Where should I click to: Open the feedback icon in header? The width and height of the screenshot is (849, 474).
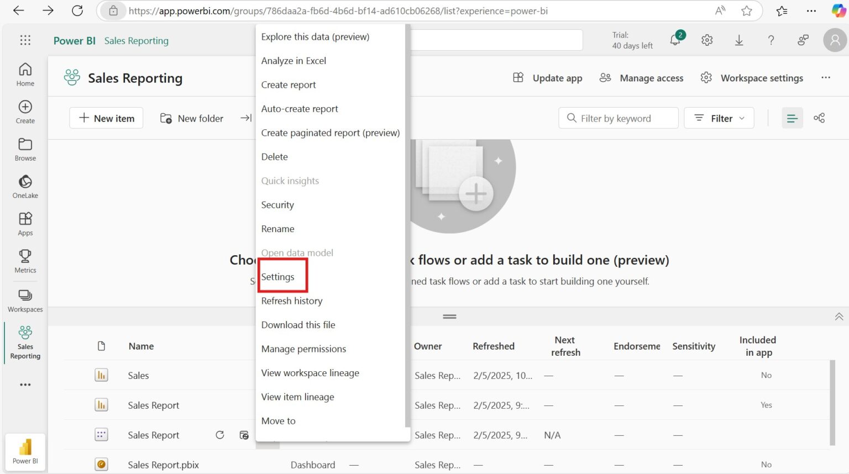(x=803, y=40)
